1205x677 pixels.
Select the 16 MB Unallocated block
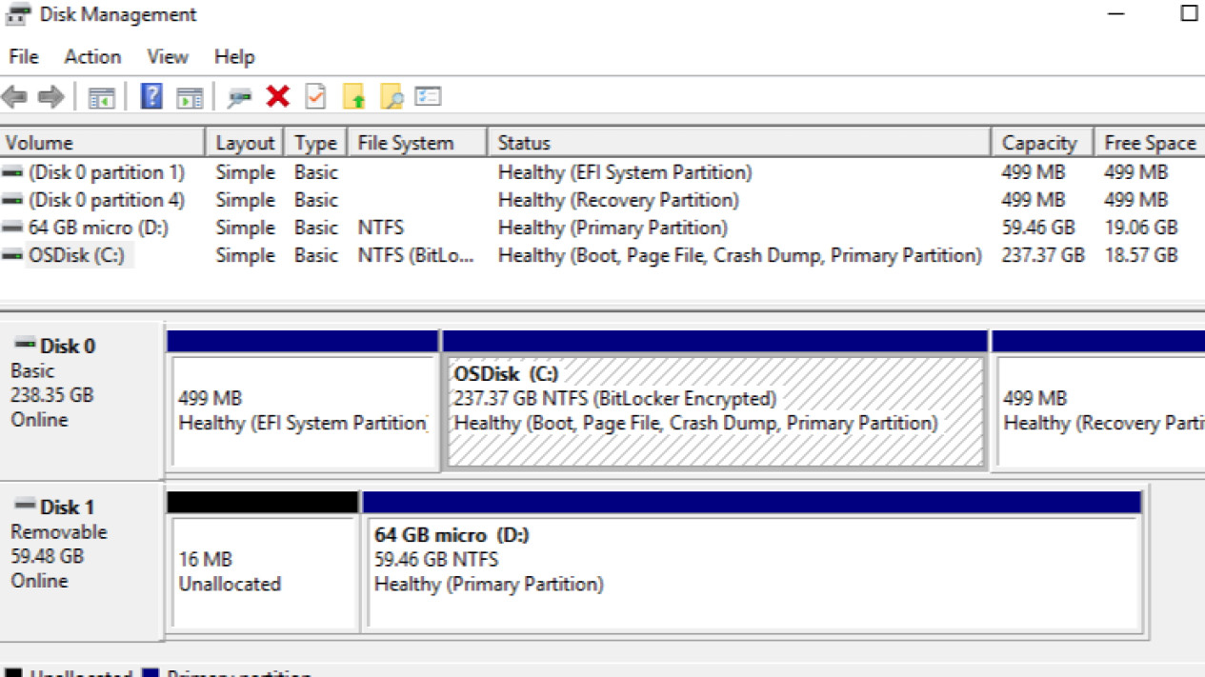point(263,571)
